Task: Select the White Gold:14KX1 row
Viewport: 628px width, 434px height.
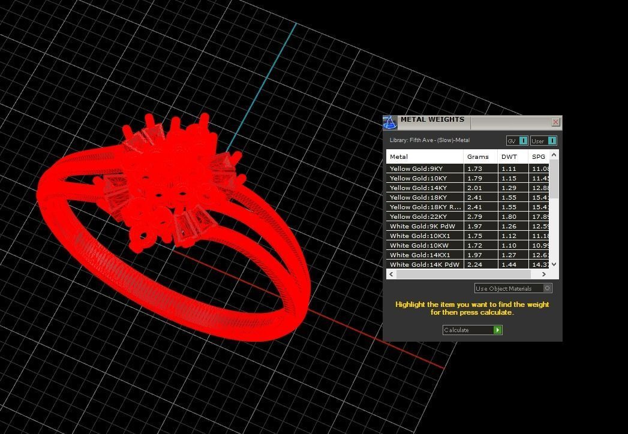Action: pos(467,255)
